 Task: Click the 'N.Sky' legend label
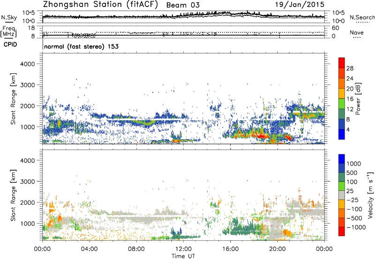(x=9, y=17)
